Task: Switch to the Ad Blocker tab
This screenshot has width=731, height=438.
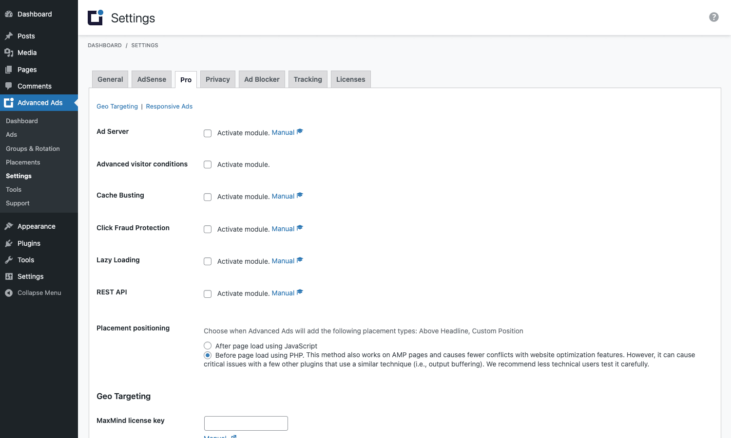Action: (262, 79)
